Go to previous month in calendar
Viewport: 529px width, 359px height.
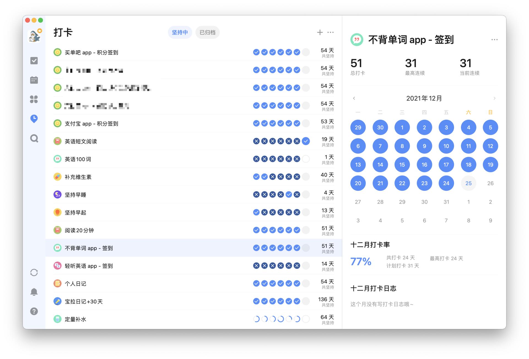[354, 98]
